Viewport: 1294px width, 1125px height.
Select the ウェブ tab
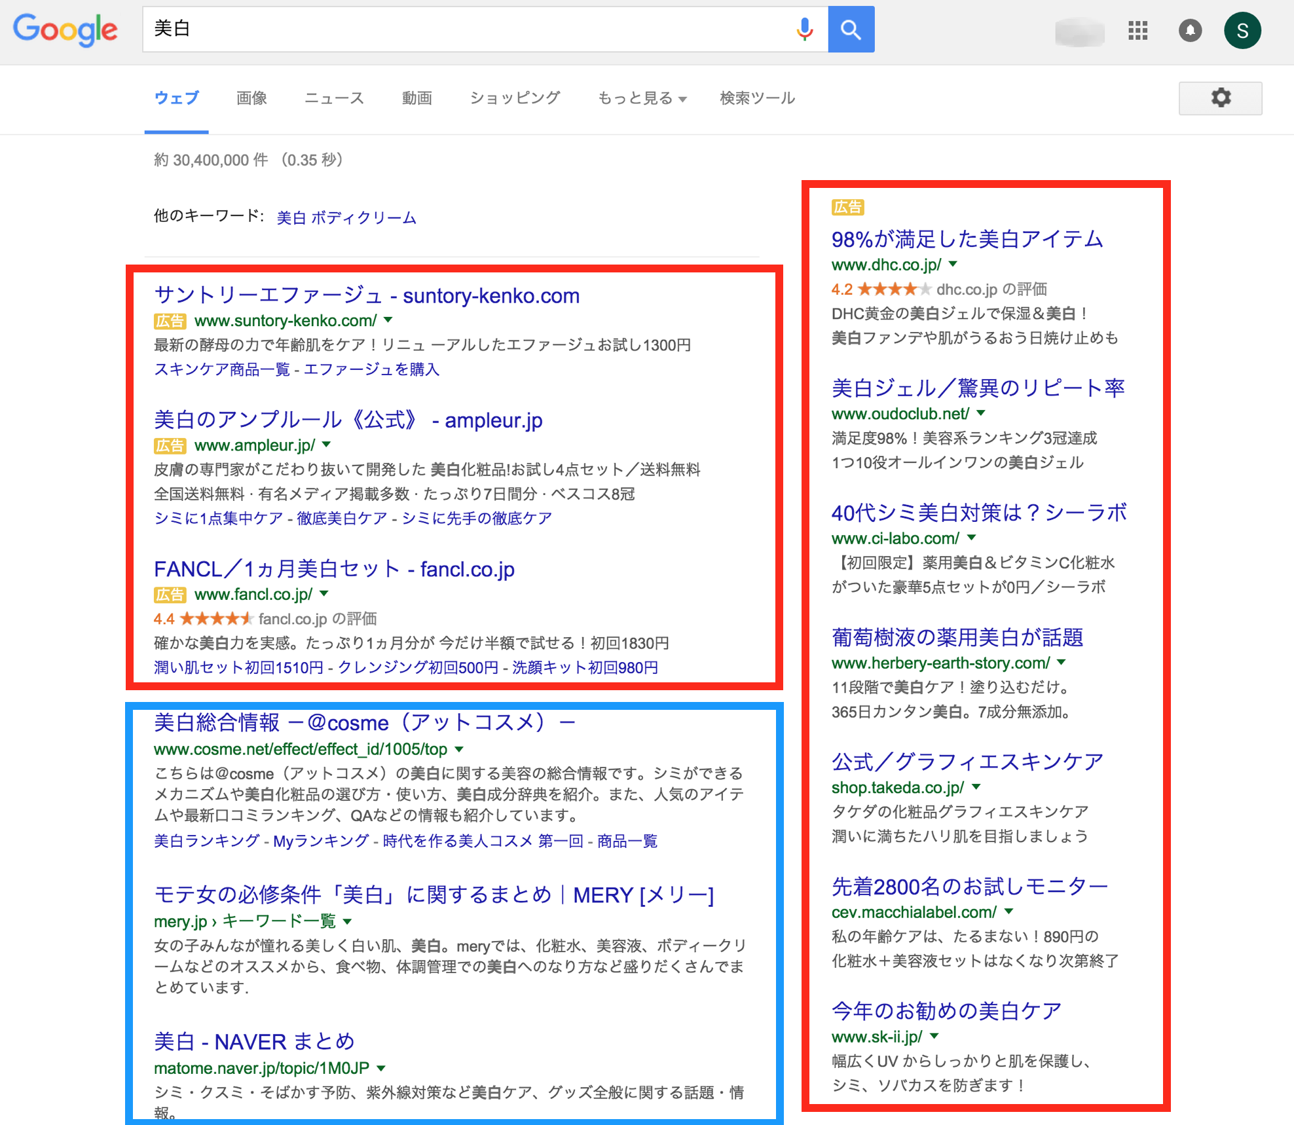tap(176, 98)
